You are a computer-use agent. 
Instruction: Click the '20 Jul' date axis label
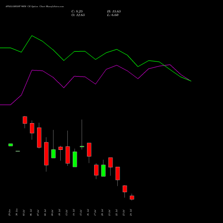point(102,212)
